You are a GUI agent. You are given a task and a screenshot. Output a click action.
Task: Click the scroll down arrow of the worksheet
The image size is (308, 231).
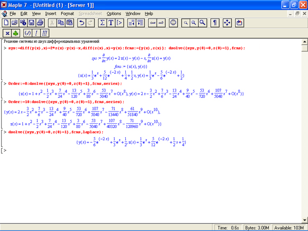coord(304,220)
